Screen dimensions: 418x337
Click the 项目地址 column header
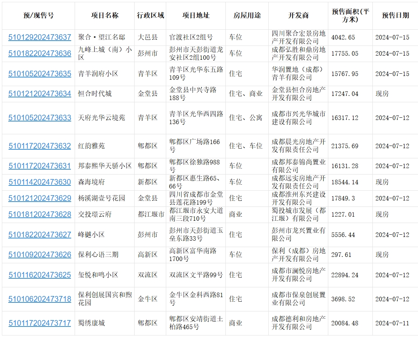click(196, 15)
